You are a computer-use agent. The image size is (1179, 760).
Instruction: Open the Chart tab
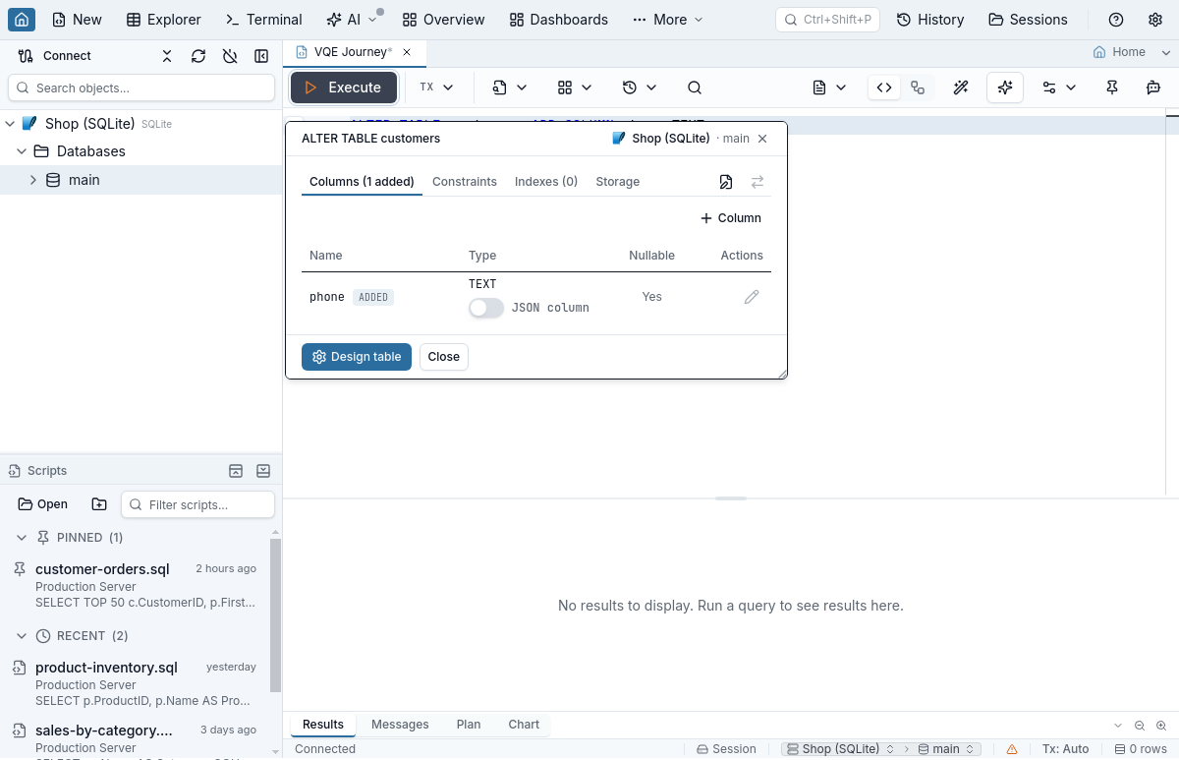[x=524, y=725]
